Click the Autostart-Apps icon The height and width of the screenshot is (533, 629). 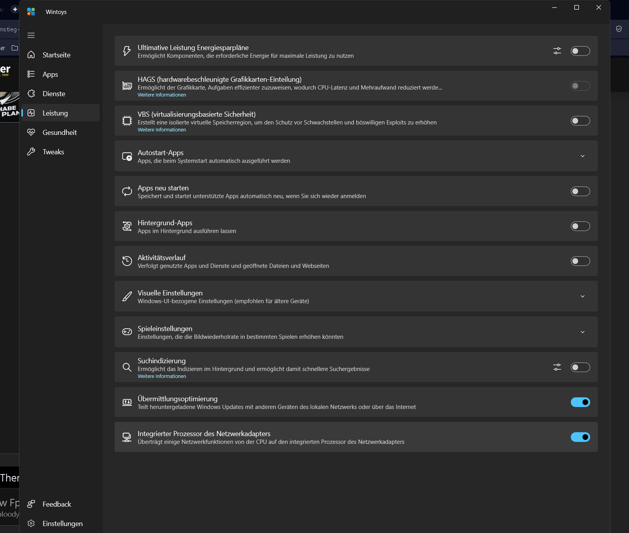[x=127, y=156]
